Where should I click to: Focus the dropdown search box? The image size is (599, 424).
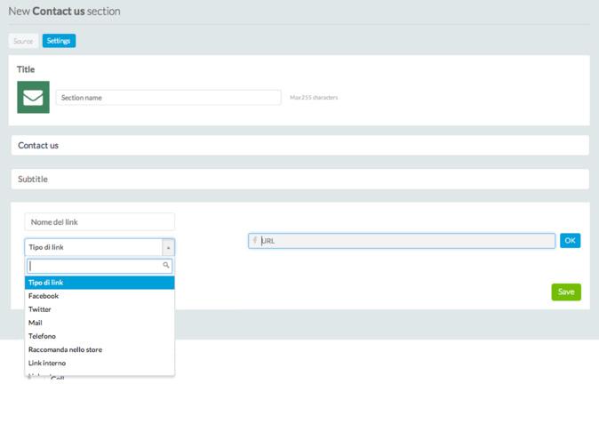[94, 266]
